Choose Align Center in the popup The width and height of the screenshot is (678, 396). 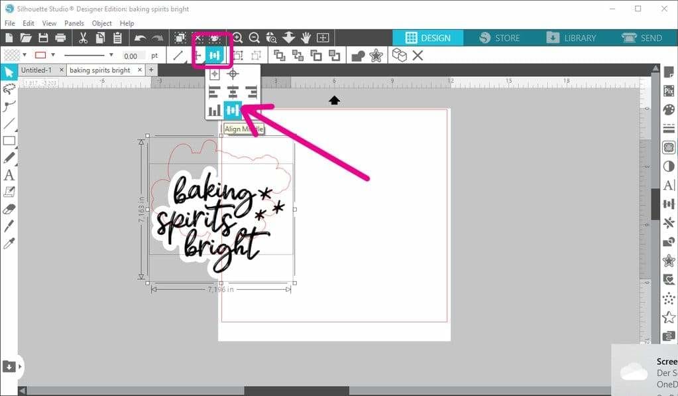tap(233, 92)
